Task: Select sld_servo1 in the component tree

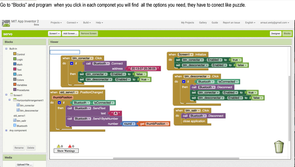Action: [19, 116]
